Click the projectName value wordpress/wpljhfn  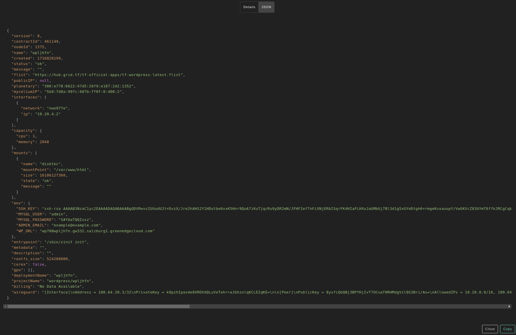click(69, 281)
